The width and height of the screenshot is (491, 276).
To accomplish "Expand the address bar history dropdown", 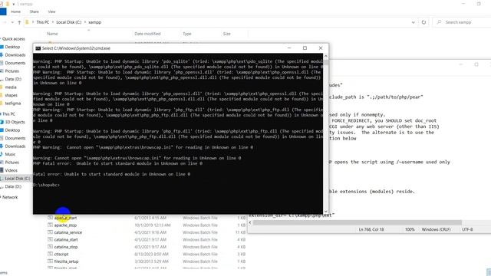I will pos(413,22).
